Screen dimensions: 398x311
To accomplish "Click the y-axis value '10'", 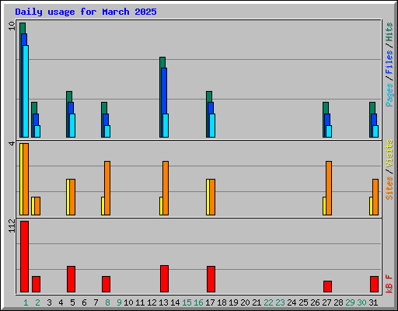I will click(x=12, y=26).
